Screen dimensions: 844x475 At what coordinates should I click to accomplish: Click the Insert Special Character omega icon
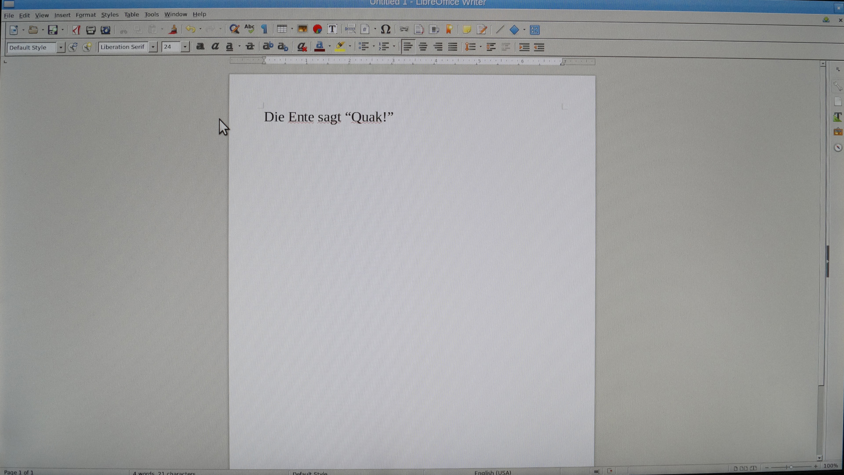(x=386, y=29)
